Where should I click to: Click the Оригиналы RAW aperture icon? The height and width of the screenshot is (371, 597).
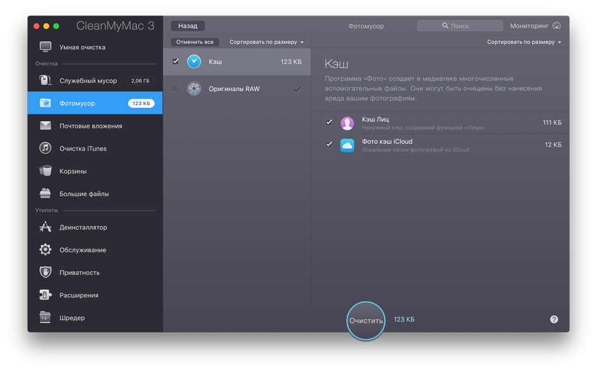(194, 89)
